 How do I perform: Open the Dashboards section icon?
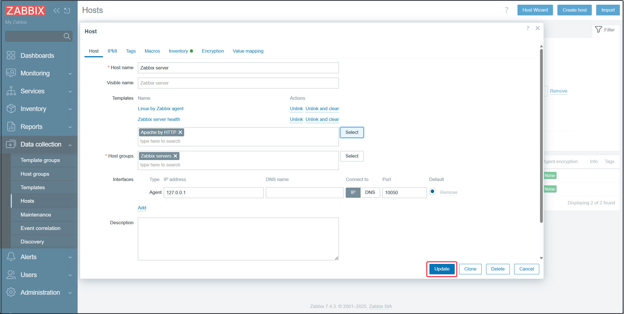click(x=11, y=55)
